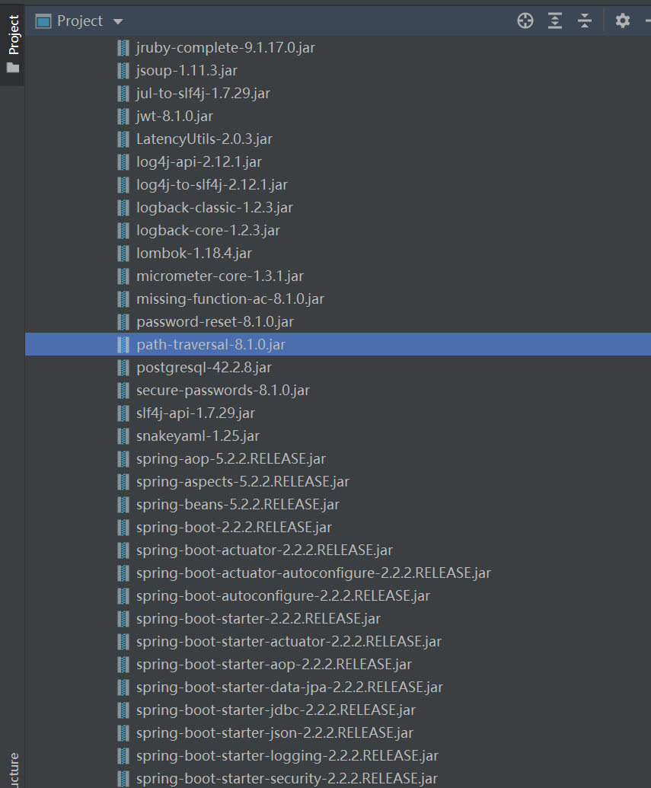Select jwt-8.1.0.jar library name
Screen dimensions: 651x788
(174, 116)
